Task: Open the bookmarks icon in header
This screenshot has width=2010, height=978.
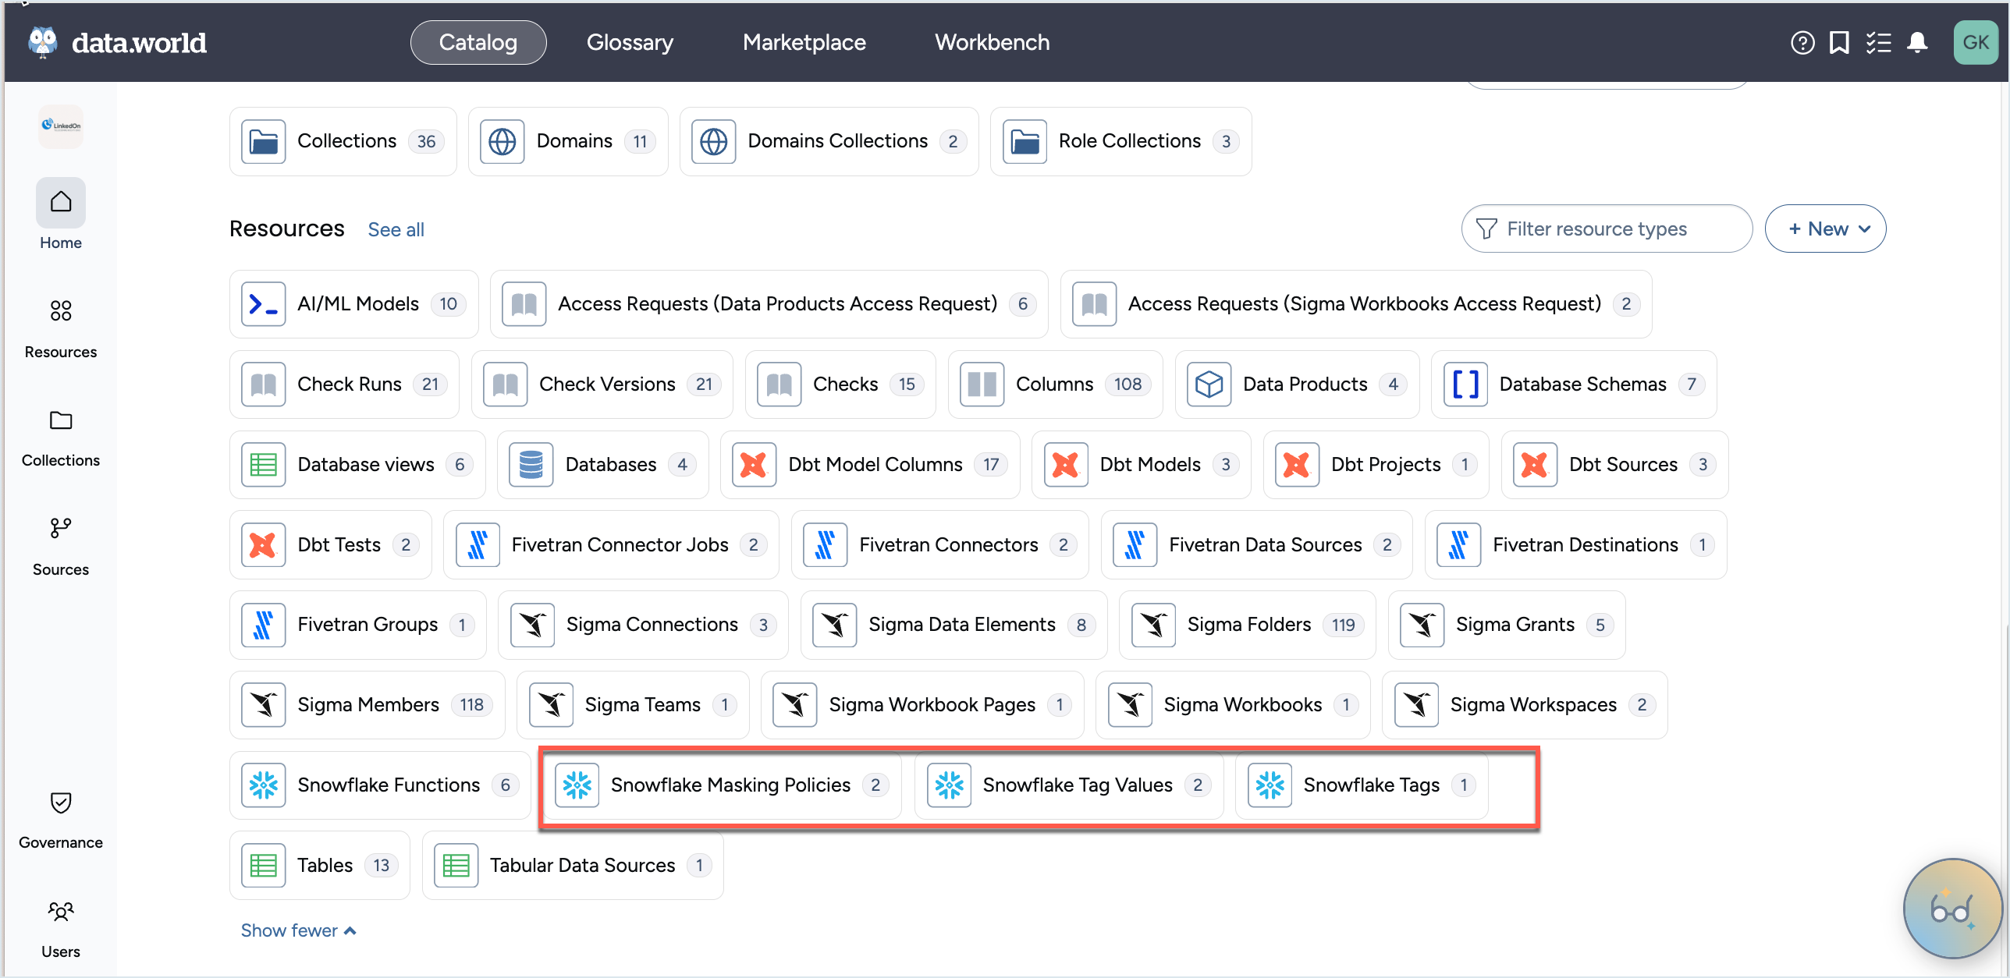Action: tap(1839, 43)
